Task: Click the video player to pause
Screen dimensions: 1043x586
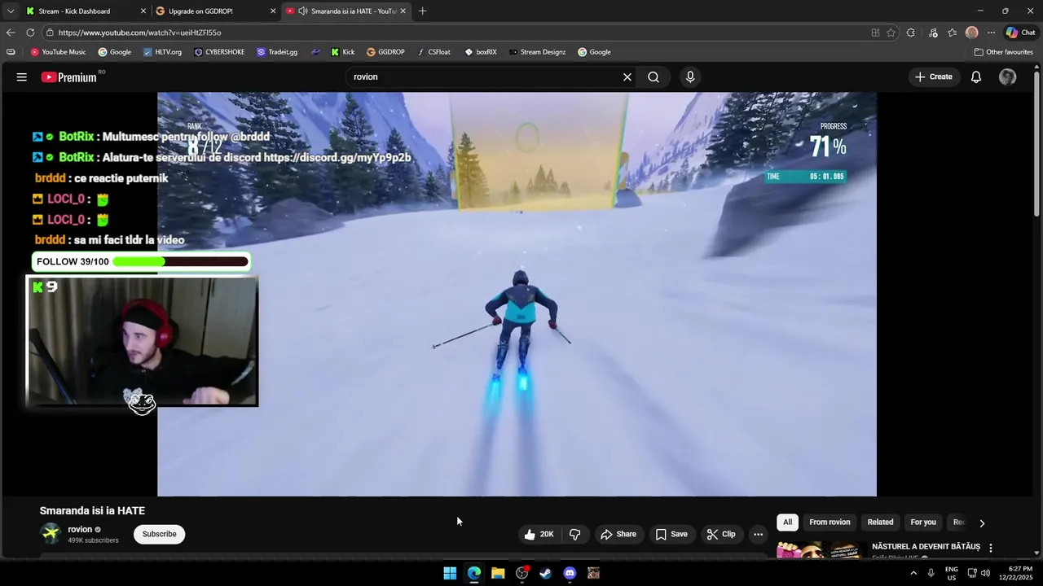Action: tap(517, 294)
